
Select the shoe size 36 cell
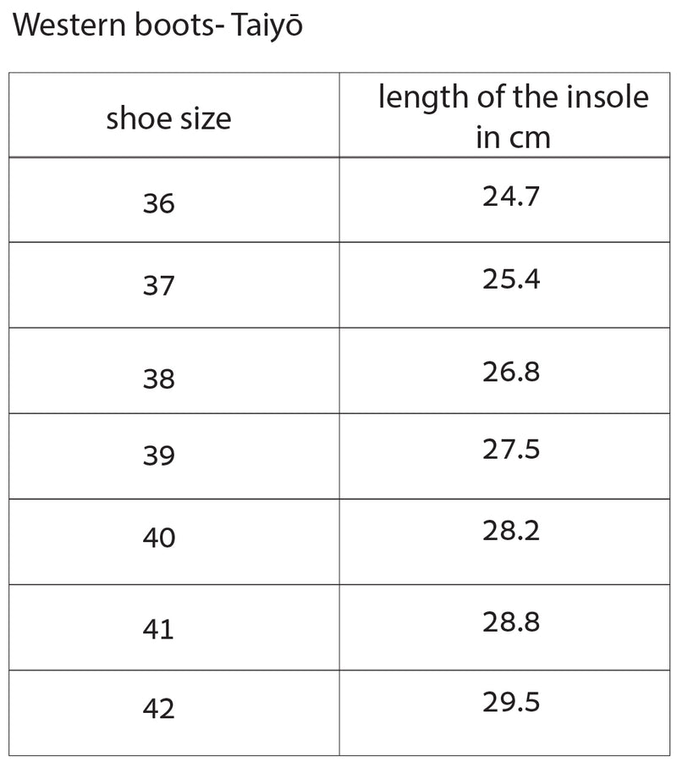(x=159, y=204)
